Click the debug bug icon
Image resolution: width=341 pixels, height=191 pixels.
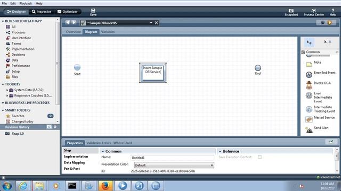click(322, 22)
